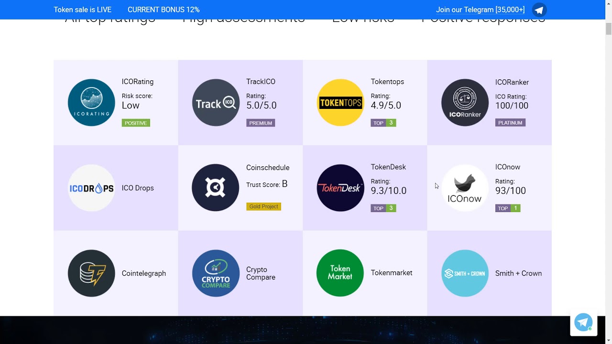Click the Gold Project badge
Viewport: 612px width, 344px height.
pos(263,206)
